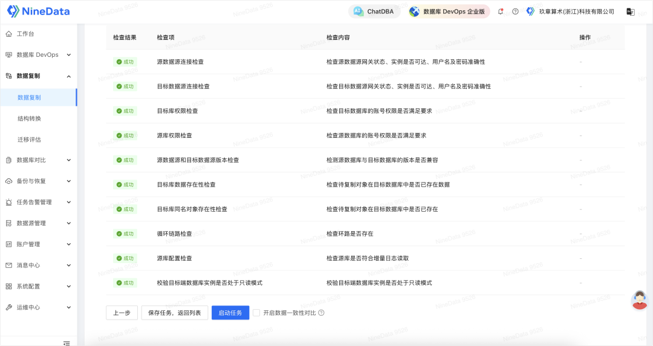Click the 数据库 DevOps 企业版 badge
653x346 pixels.
click(x=448, y=11)
